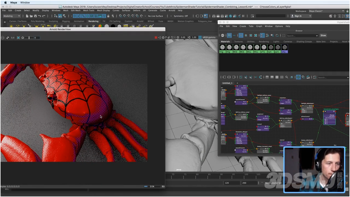The height and width of the screenshot is (197, 350).
Task: Open the Shading Groups tab in Hypershade
Action: coord(304,42)
